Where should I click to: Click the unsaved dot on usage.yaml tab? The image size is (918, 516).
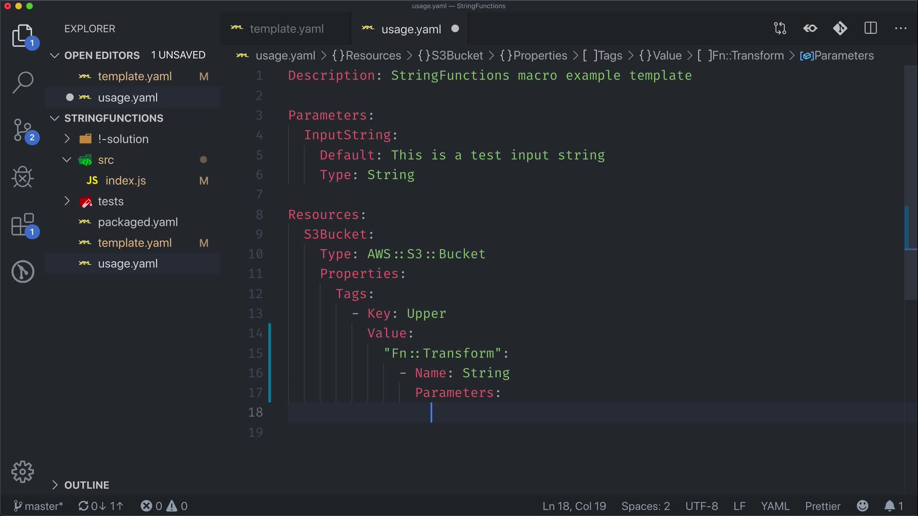[455, 29]
